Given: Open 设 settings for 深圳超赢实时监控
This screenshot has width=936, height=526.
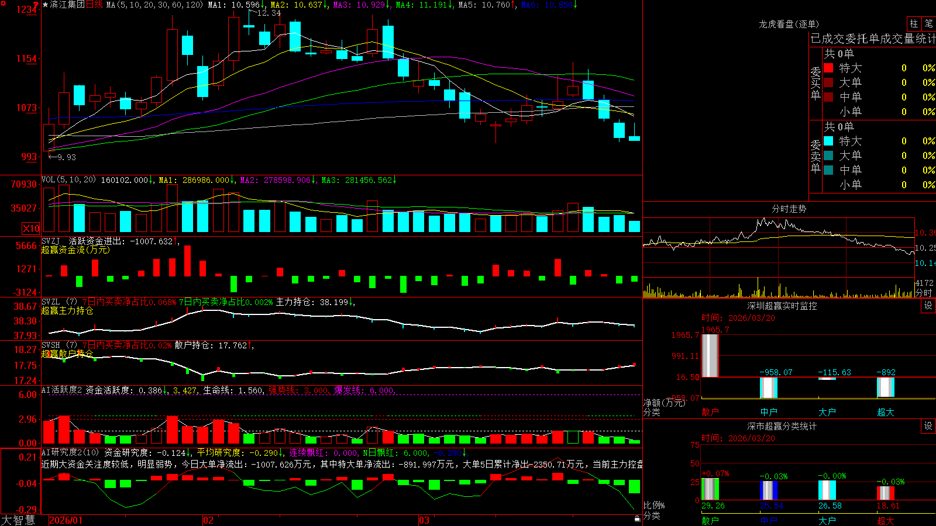Looking at the screenshot, I should click(x=928, y=306).
